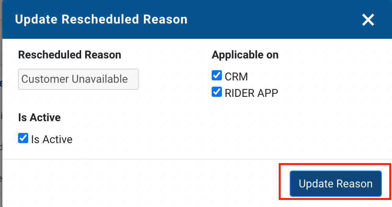Untick the CRM checkbox
This screenshot has height=207, width=392.
tap(217, 76)
